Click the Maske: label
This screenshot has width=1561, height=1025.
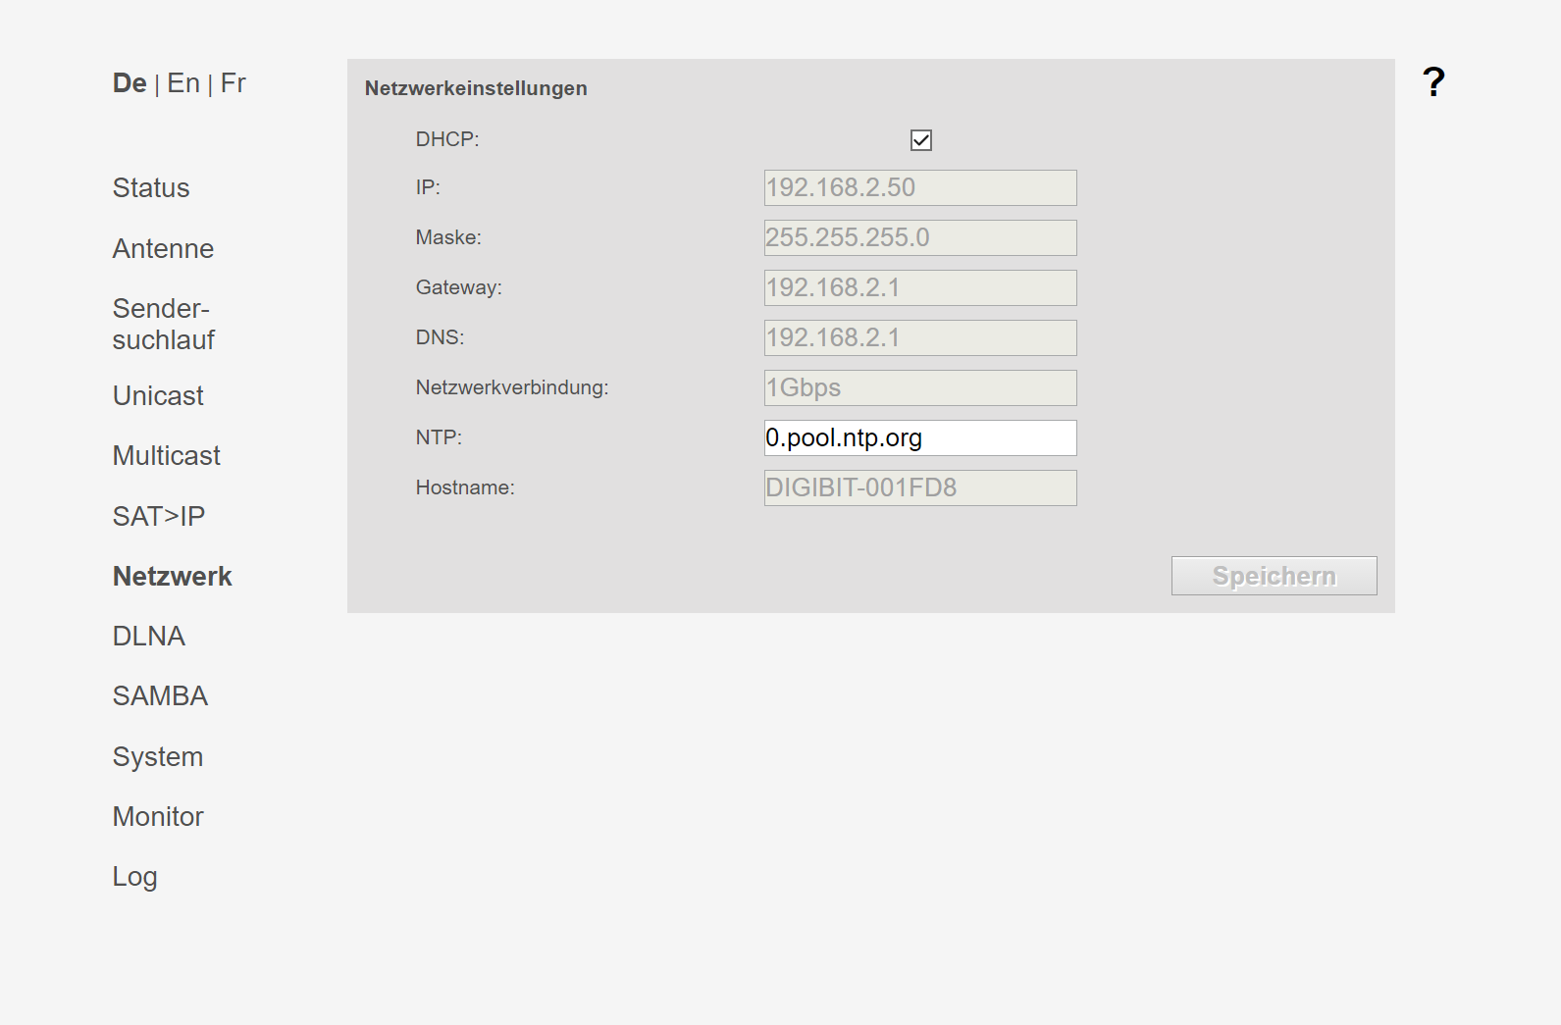click(448, 237)
